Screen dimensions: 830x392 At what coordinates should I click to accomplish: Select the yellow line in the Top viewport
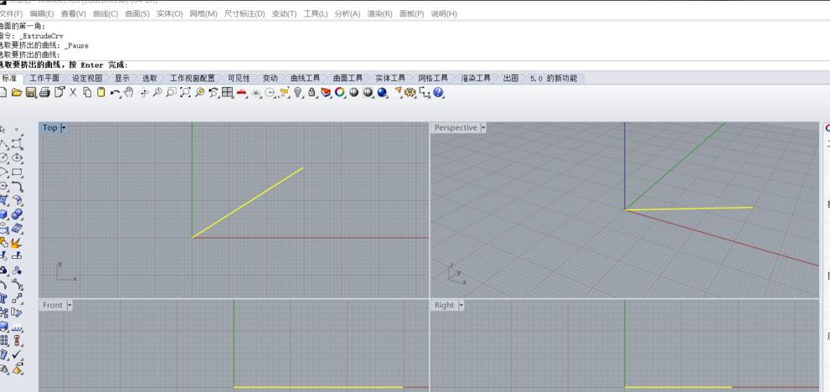point(248,203)
